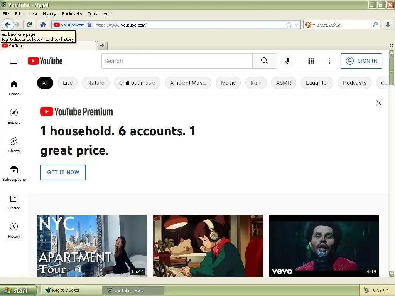Select the Chill-out music filter chip
Screen dimensions: 395x296
137,83
